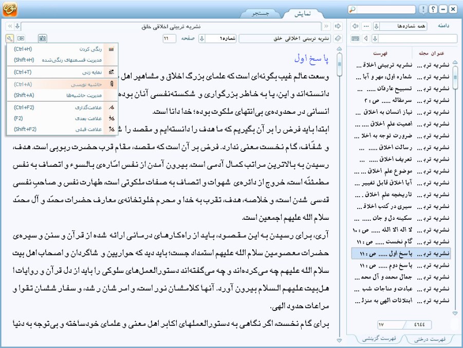Viewport: 463px width, 348px height.
Task: Click the paperclip icon beside حاشیه نویسی
Action: tap(112, 84)
